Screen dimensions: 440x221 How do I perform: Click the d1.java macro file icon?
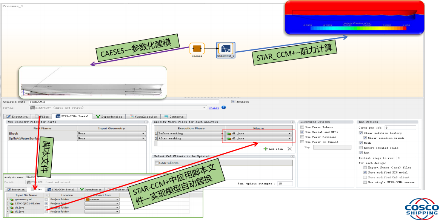[229, 134]
